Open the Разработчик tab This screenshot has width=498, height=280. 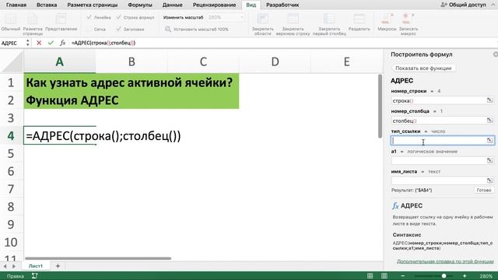pyautogui.click(x=282, y=5)
